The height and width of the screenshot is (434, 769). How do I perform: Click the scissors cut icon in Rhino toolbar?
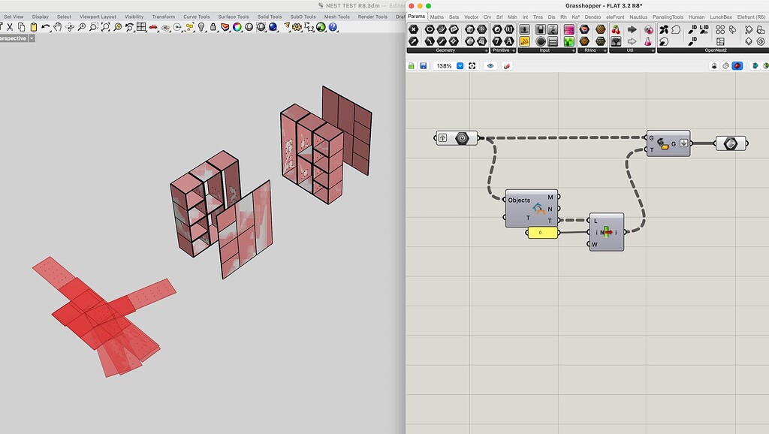click(x=11, y=27)
